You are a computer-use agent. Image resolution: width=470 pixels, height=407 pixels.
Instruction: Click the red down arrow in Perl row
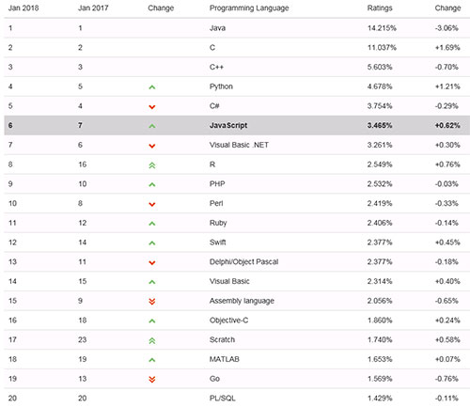tap(152, 205)
